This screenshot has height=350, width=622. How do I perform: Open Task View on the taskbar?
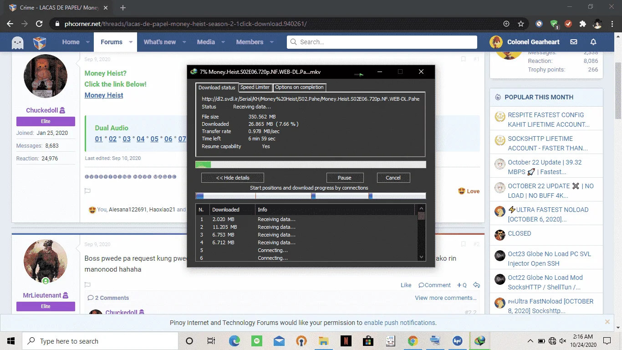tap(211, 341)
